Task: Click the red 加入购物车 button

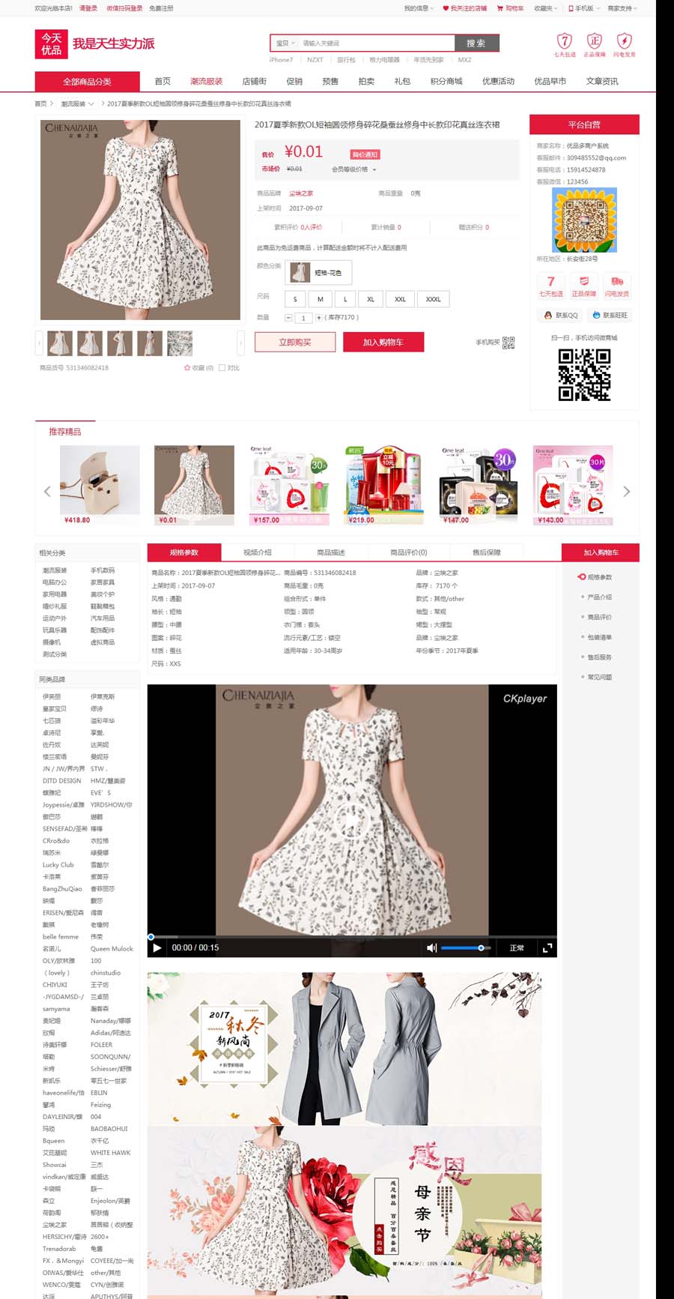Action: click(383, 343)
